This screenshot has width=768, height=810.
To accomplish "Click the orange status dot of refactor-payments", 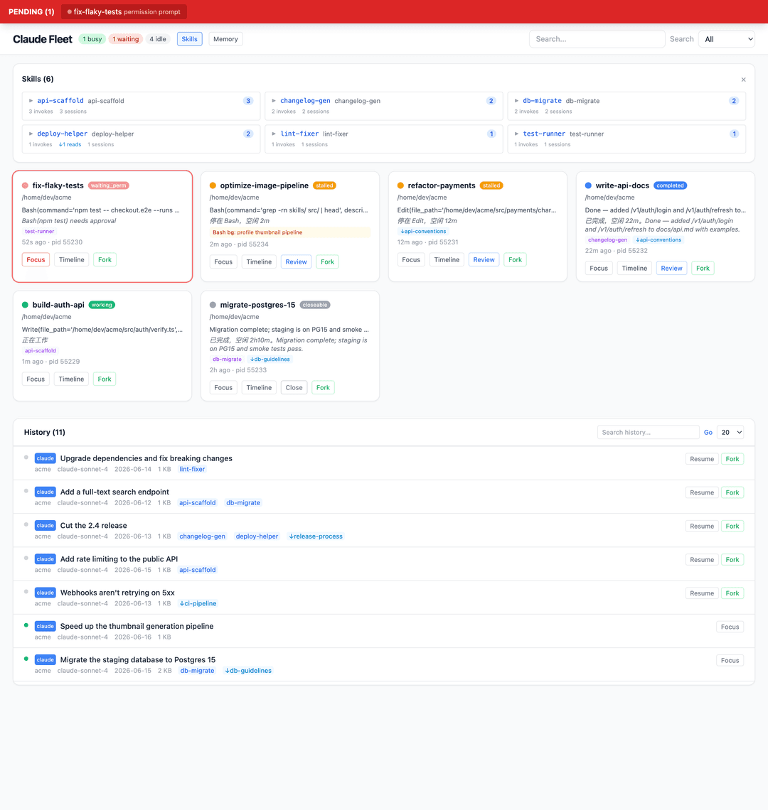I will click(x=401, y=185).
